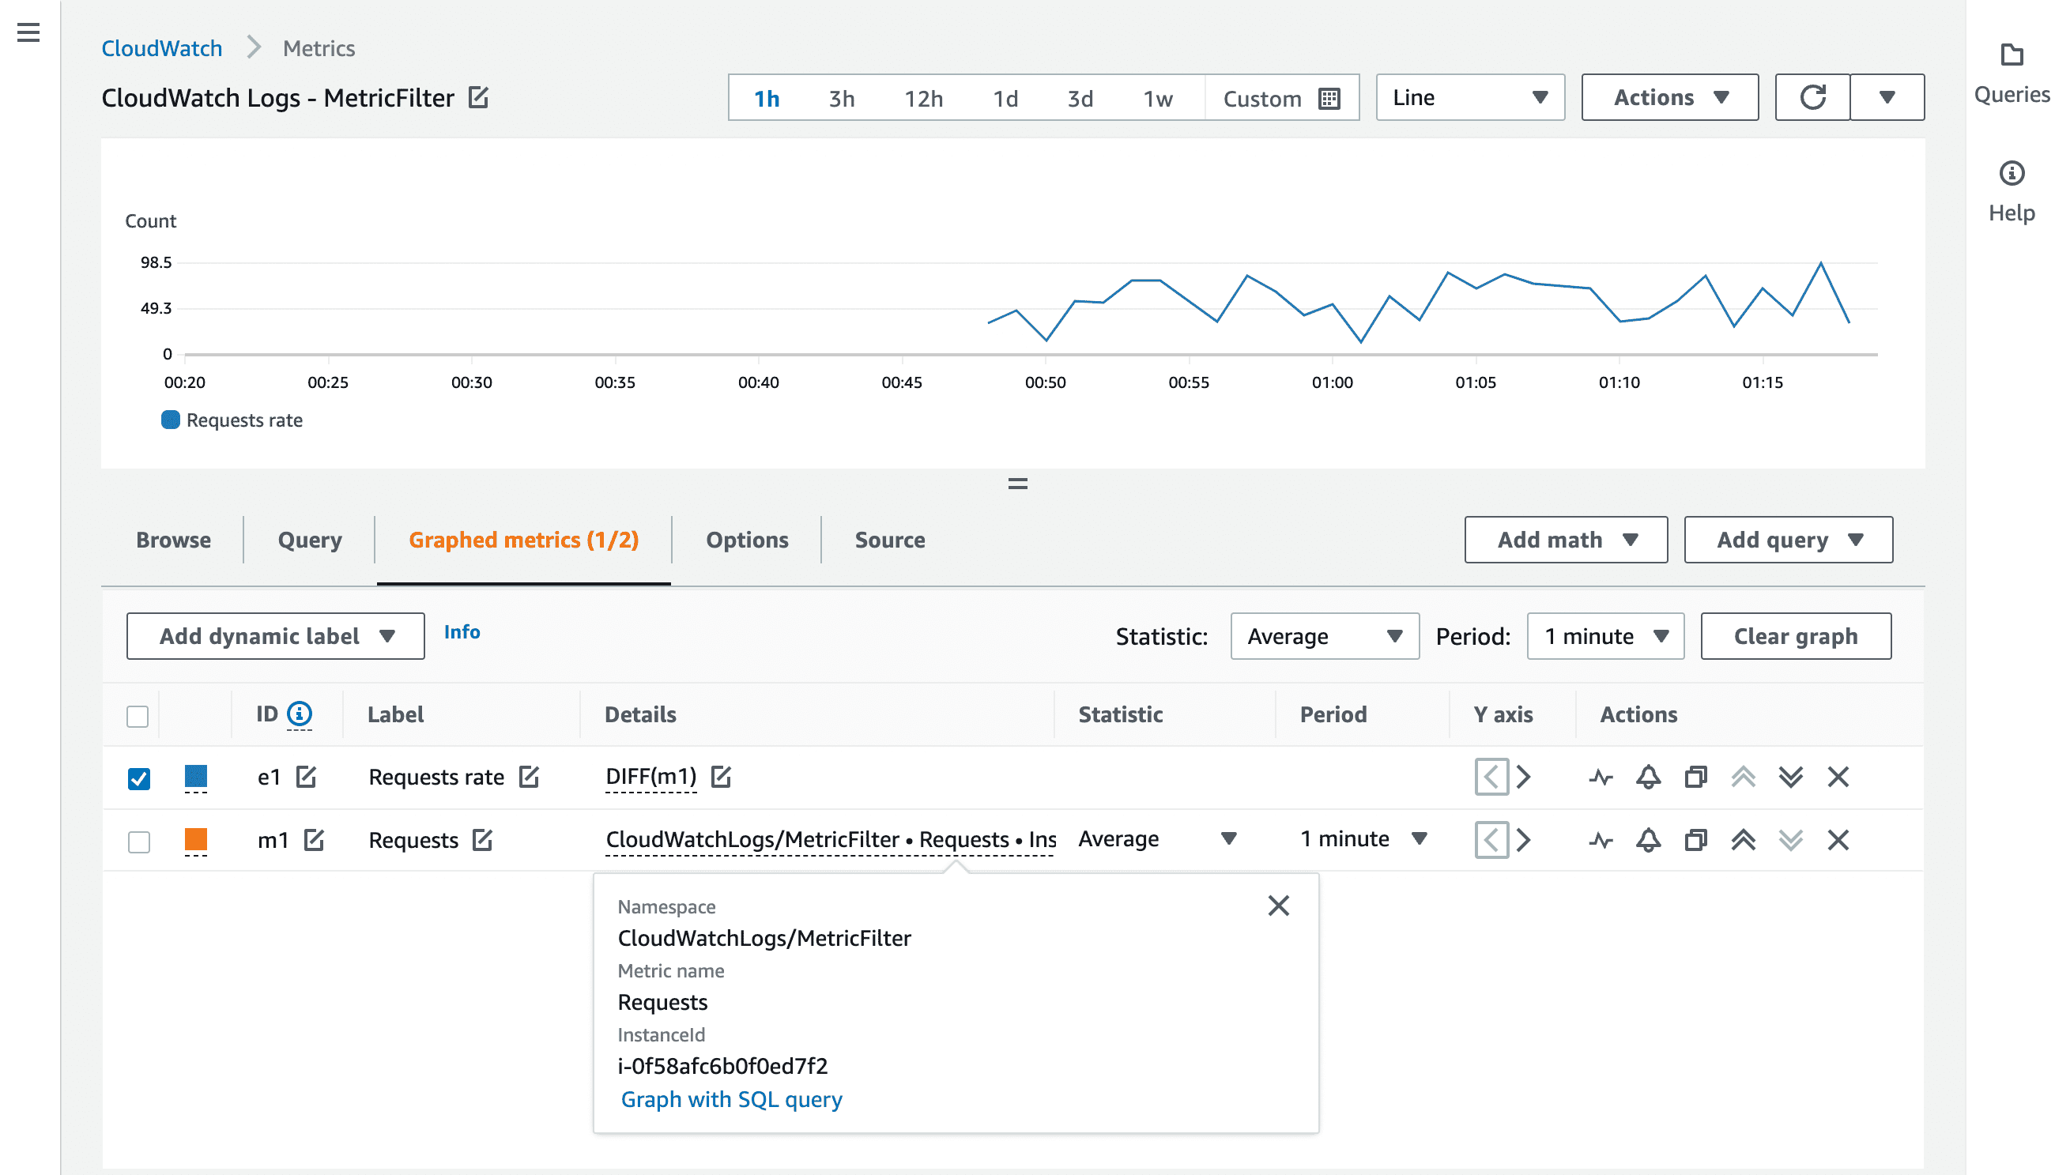Select the 3h time range
Screen dimensions: 2055x1175
(842, 99)
